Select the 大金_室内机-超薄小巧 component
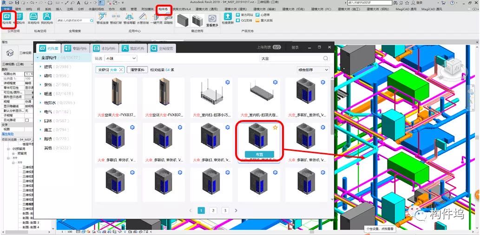 click(211, 98)
